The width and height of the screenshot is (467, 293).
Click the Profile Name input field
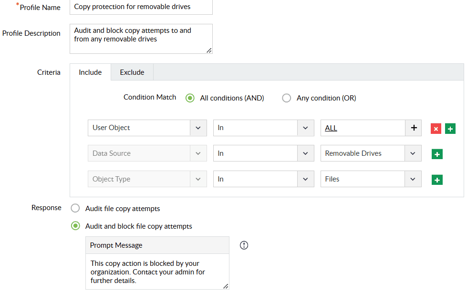point(141,7)
